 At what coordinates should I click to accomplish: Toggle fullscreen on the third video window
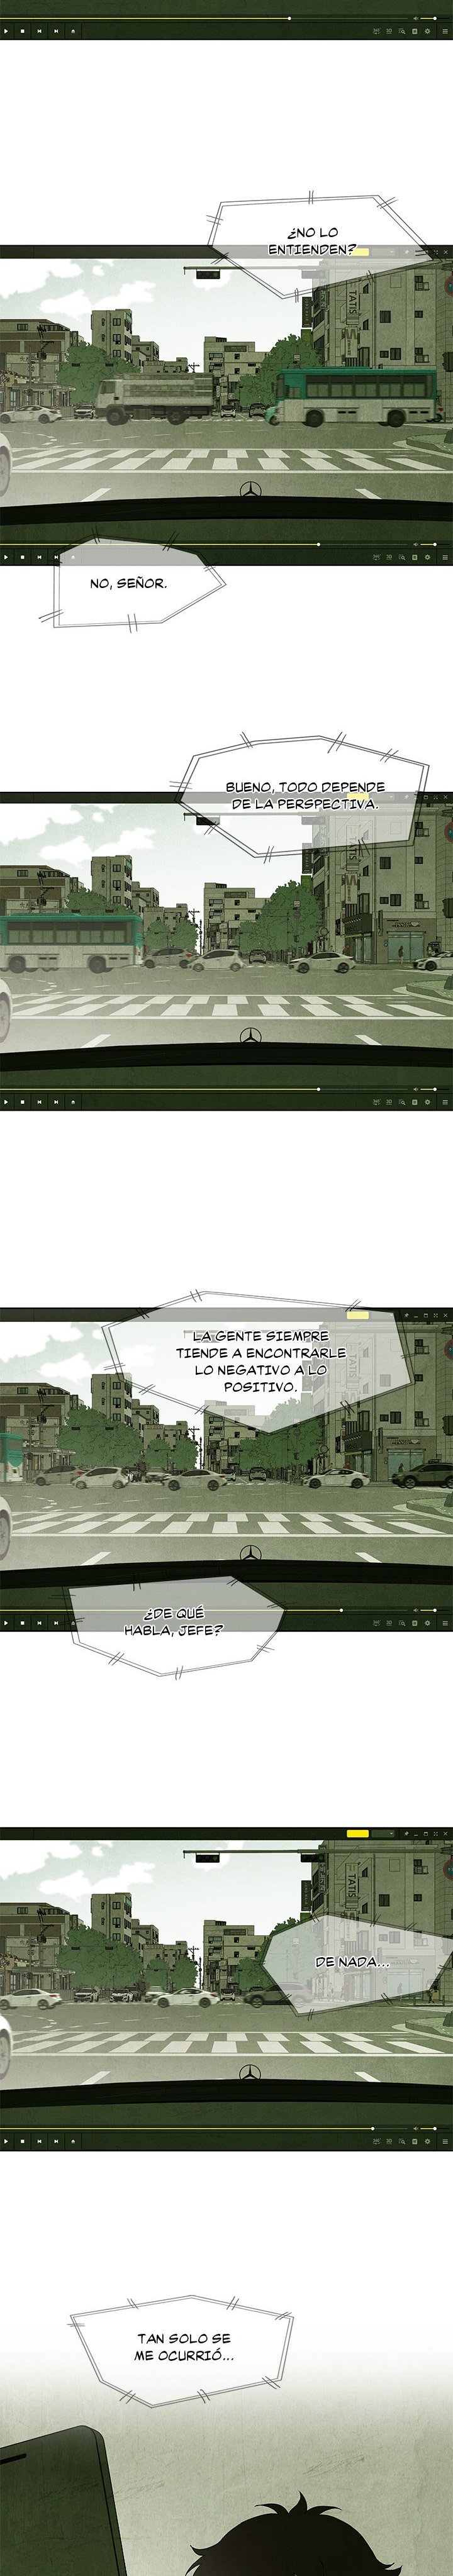click(436, 1316)
